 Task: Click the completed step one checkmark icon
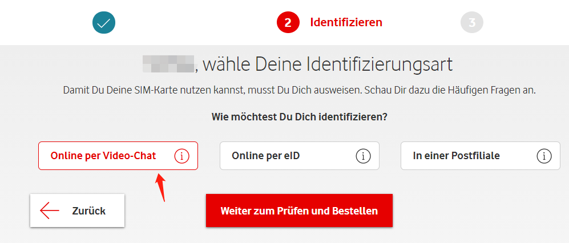point(104,22)
